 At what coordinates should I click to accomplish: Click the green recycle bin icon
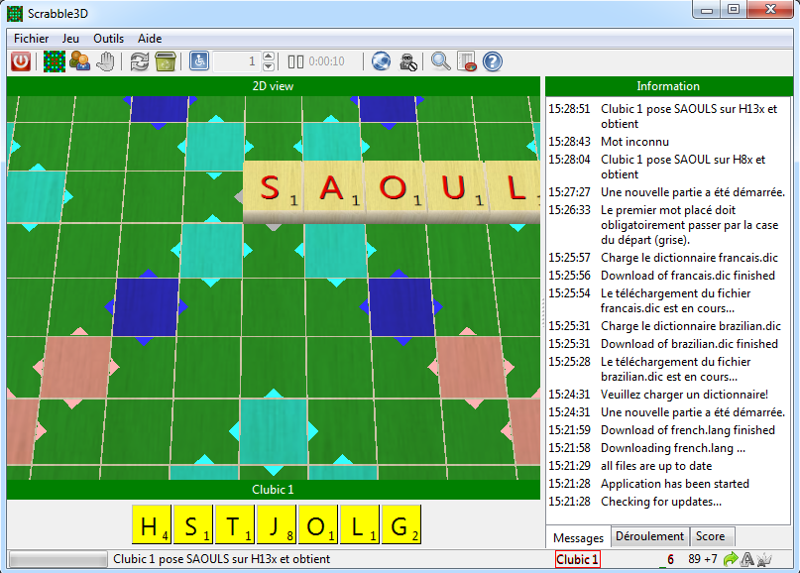[166, 61]
